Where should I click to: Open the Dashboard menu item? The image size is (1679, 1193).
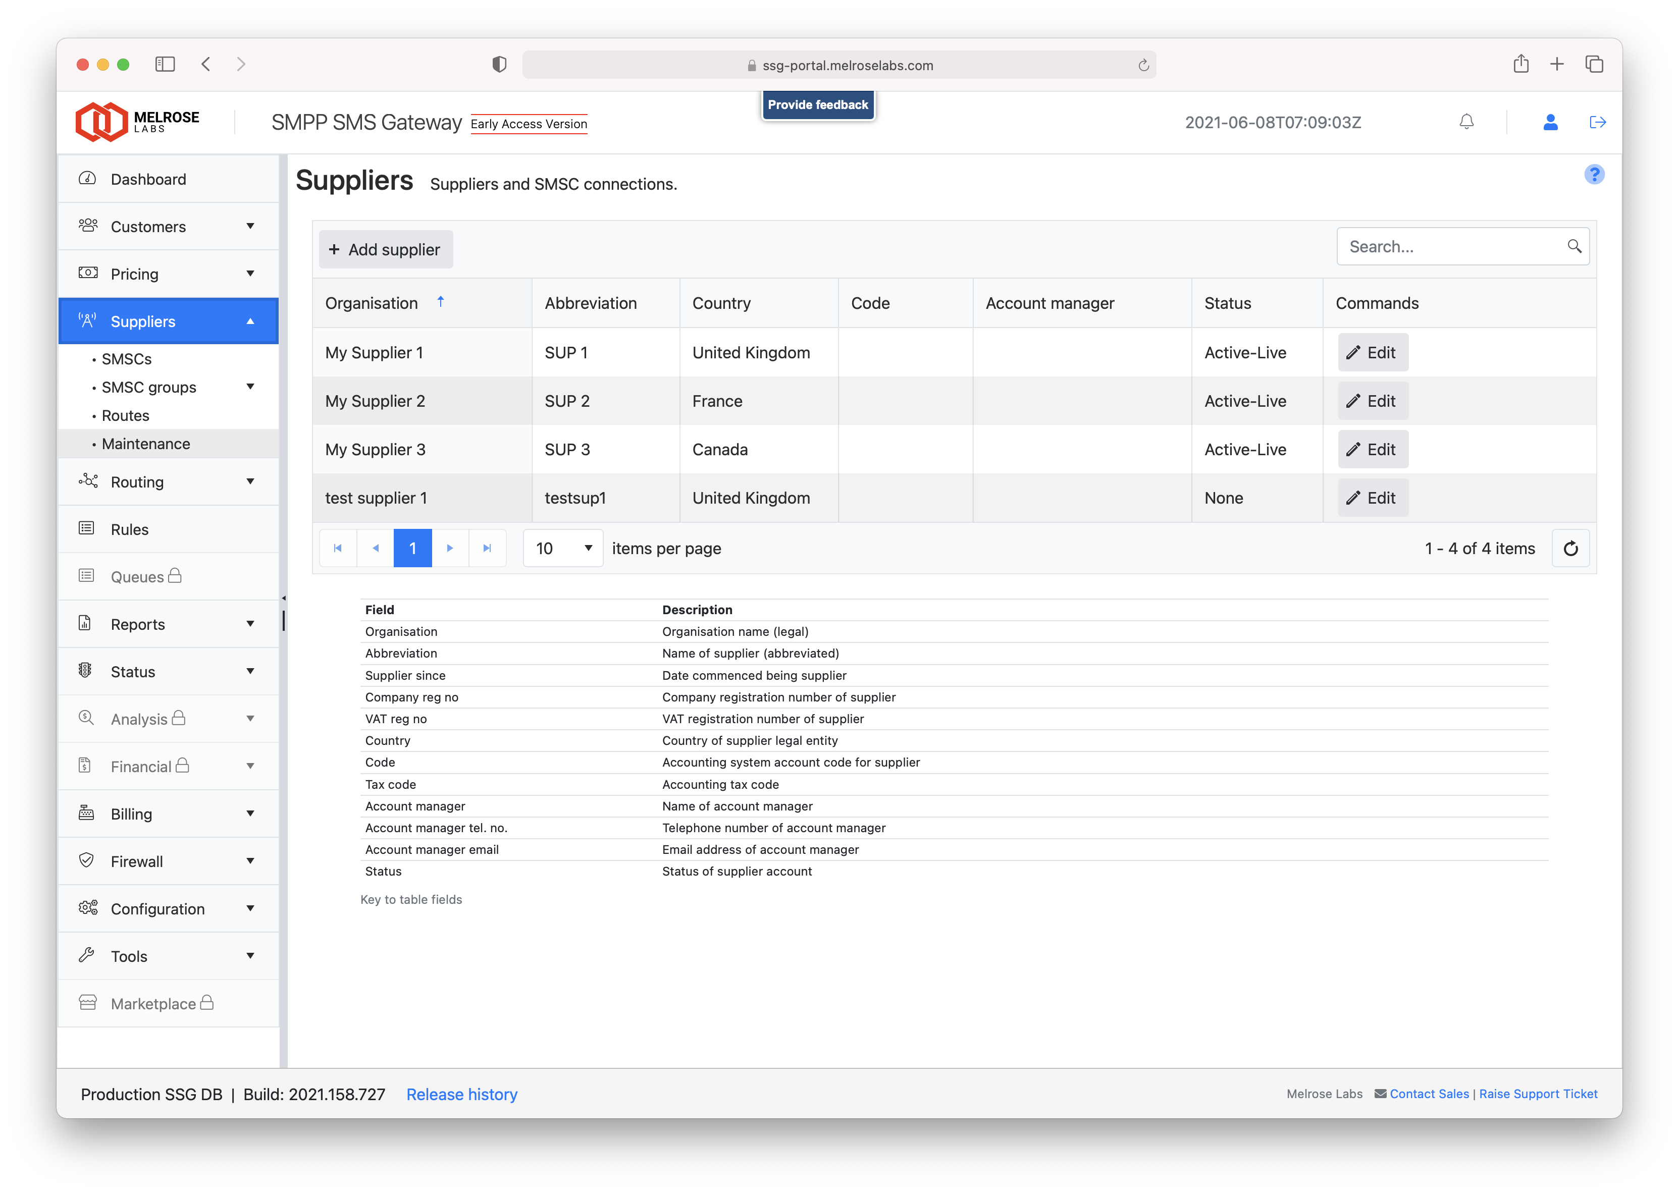[148, 179]
